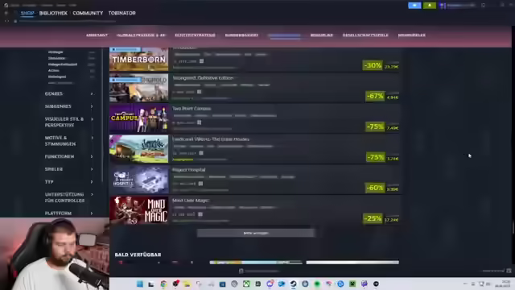Click the Project Hospital title
The width and height of the screenshot is (515, 290).
(x=189, y=170)
